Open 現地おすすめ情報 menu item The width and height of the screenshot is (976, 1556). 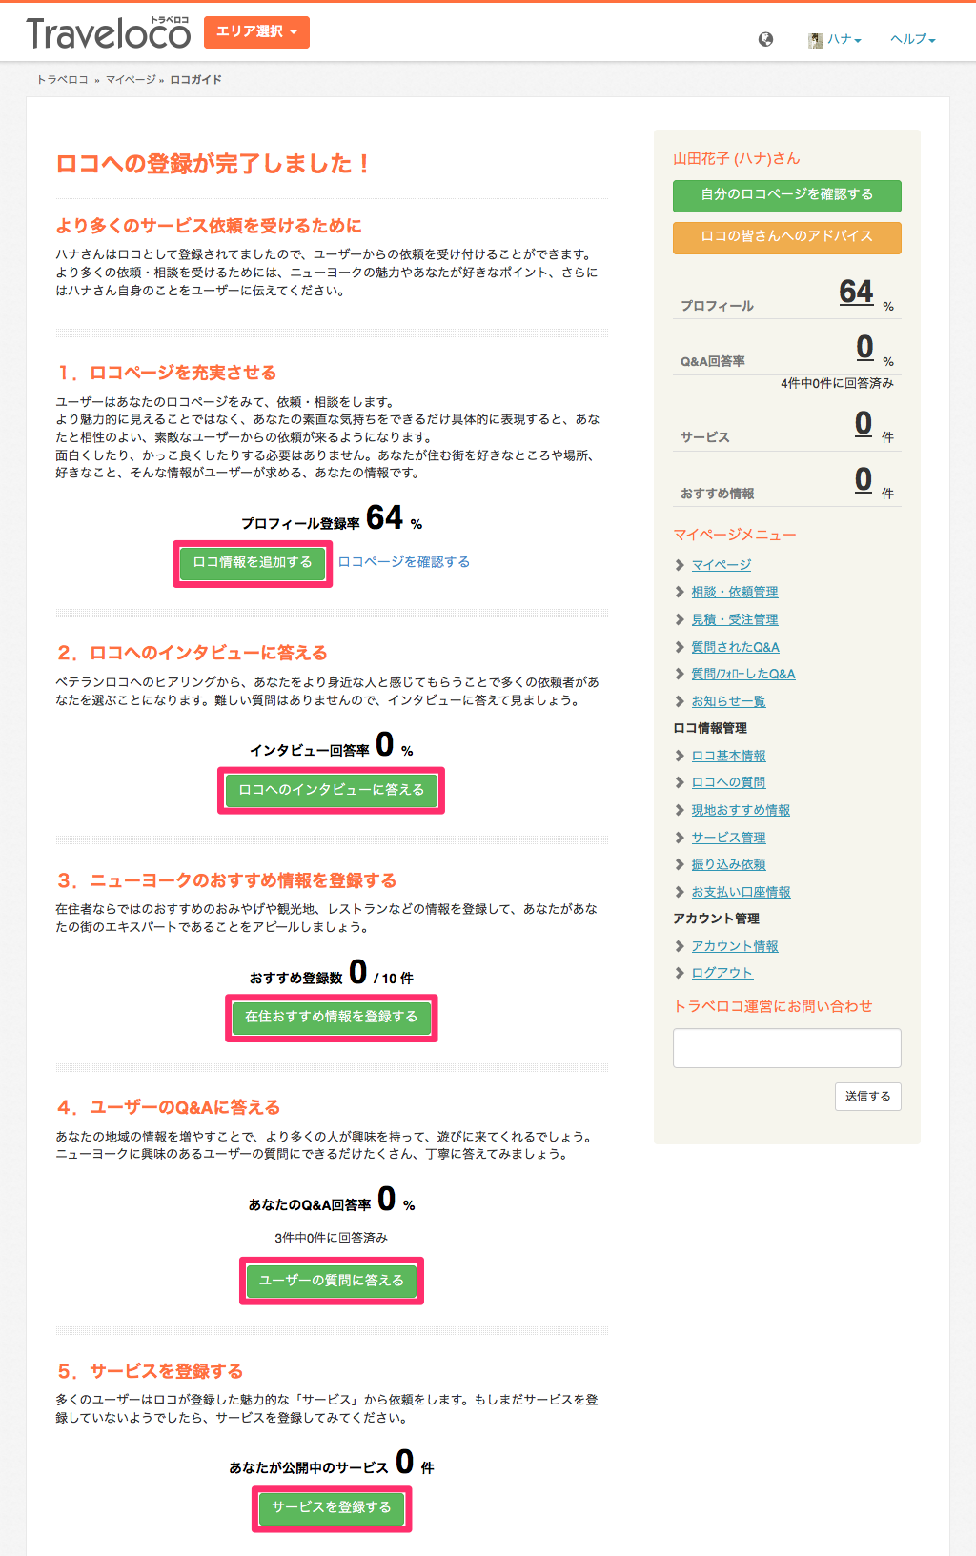pos(742,811)
